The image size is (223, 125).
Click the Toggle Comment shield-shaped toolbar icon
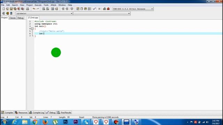pos(72,9)
